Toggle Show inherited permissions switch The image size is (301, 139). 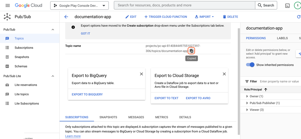(250, 65)
